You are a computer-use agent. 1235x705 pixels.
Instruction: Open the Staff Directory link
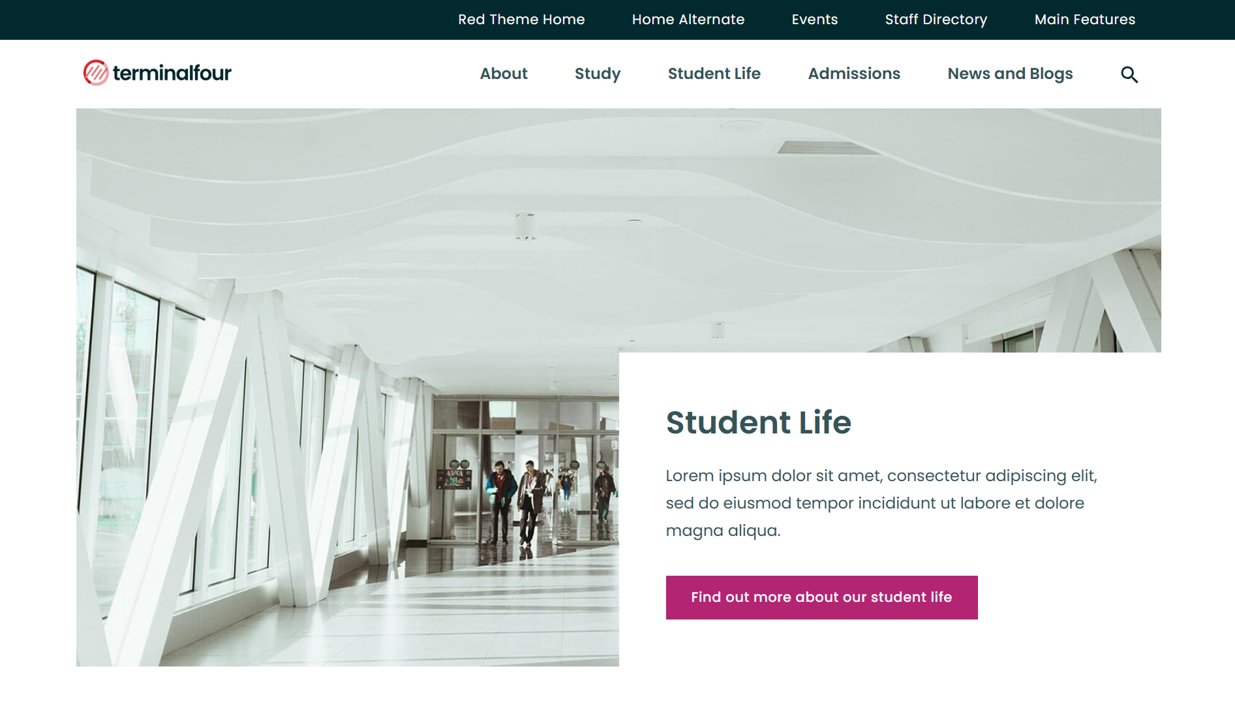(x=936, y=20)
